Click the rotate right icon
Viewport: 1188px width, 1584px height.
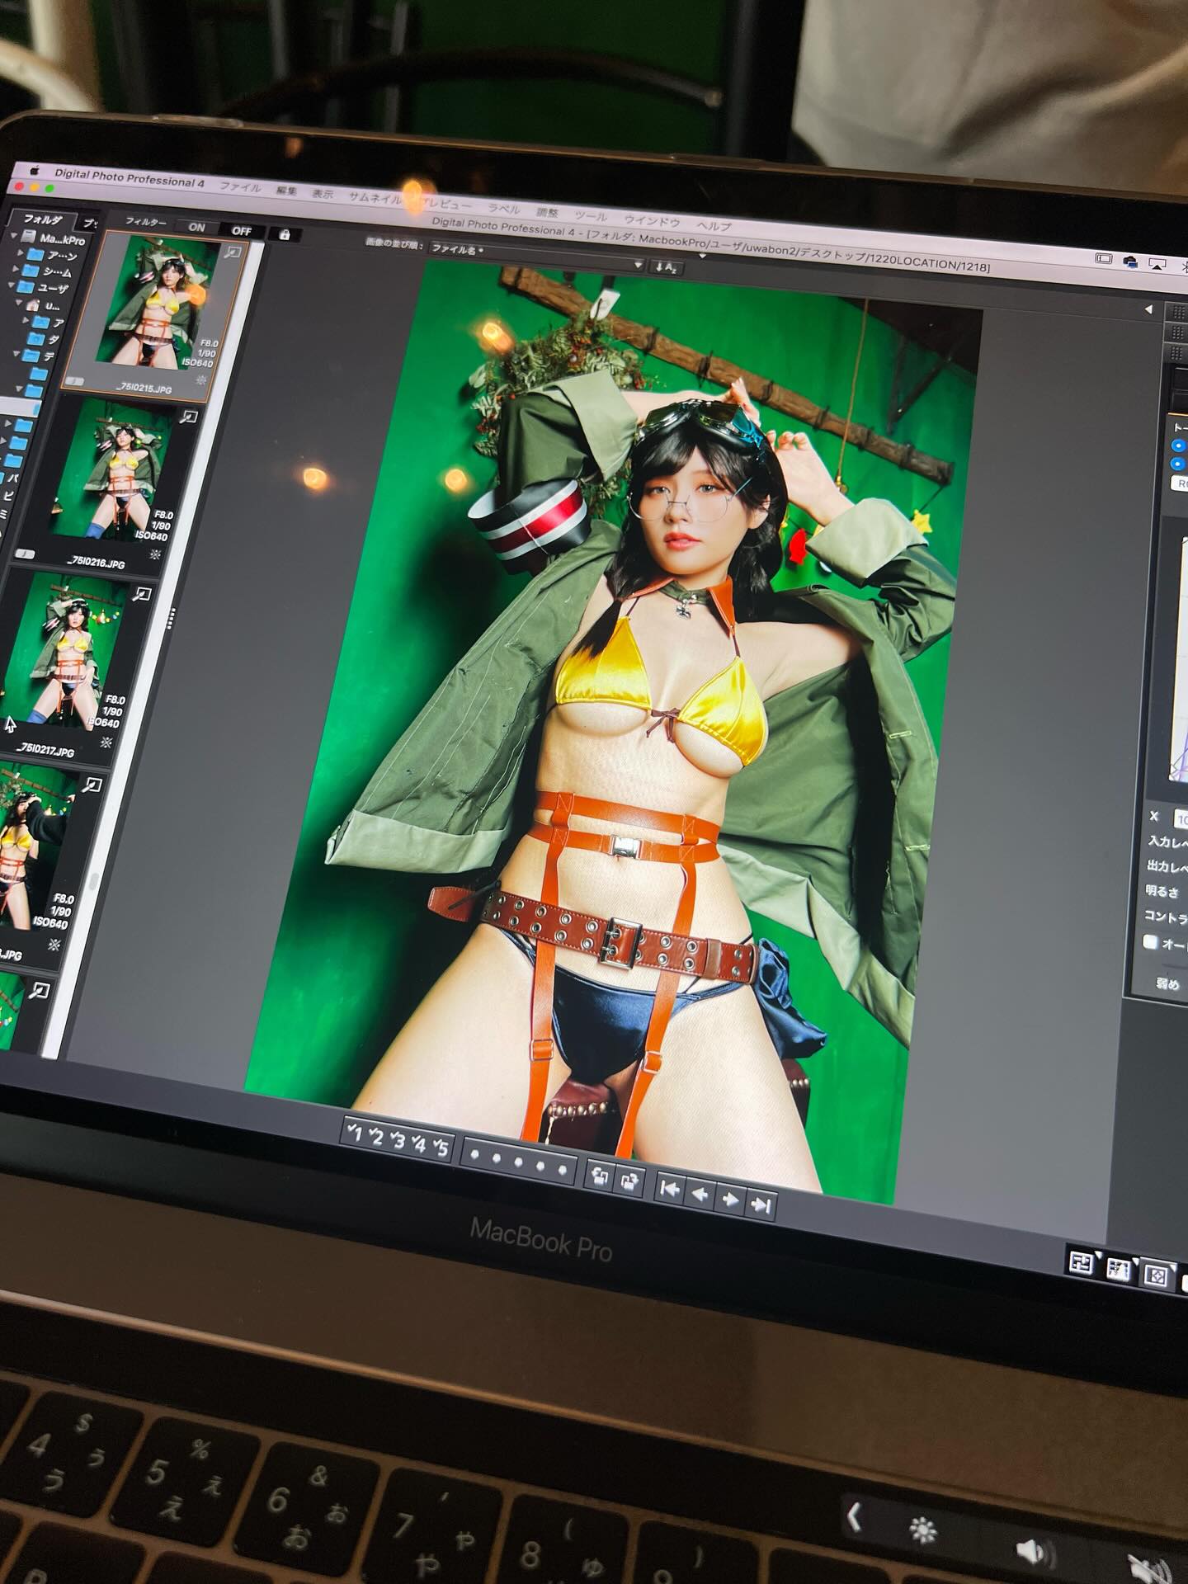pyautogui.click(x=630, y=1182)
